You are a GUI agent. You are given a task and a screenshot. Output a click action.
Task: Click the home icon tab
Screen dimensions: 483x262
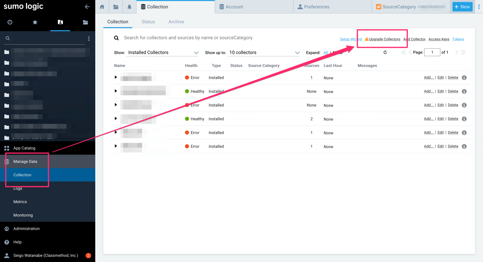pyautogui.click(x=102, y=7)
